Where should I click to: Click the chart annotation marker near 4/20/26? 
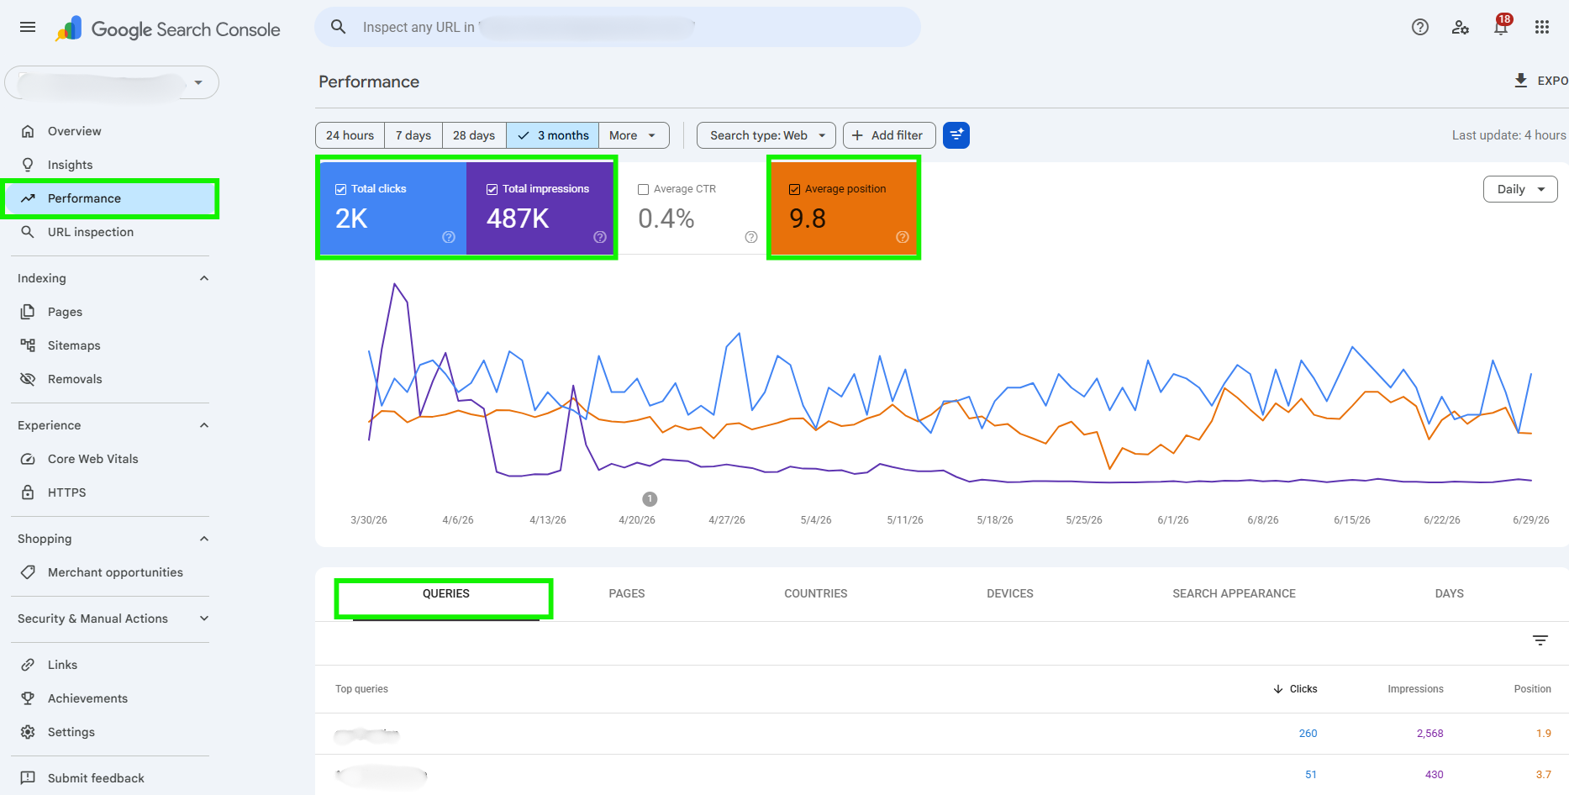650,499
